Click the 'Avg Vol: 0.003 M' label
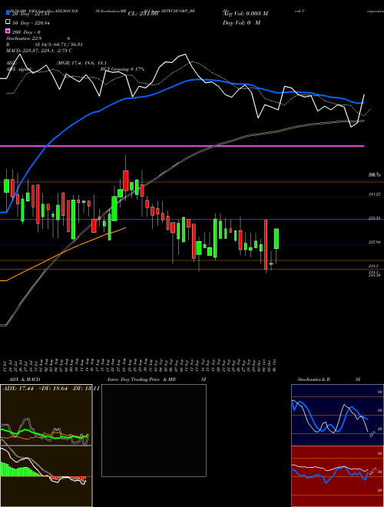The height and width of the screenshot is (507, 384). (x=246, y=13)
